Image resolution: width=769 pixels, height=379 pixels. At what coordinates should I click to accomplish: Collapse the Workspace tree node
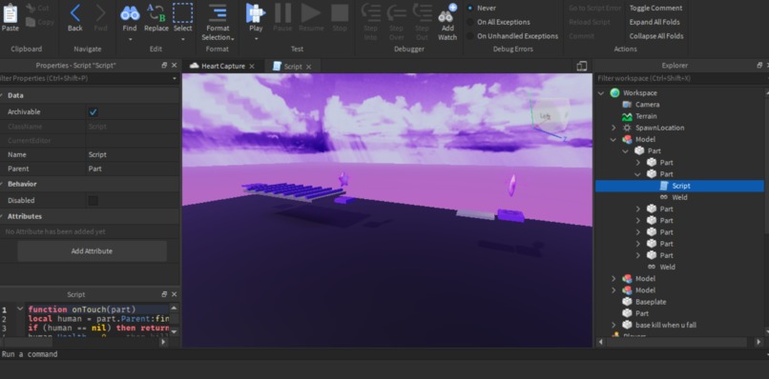pyautogui.click(x=601, y=93)
